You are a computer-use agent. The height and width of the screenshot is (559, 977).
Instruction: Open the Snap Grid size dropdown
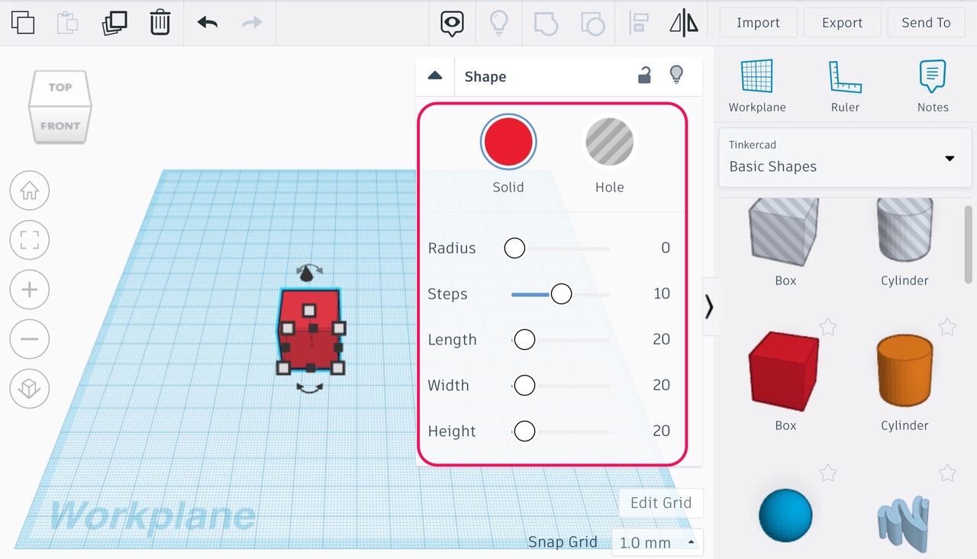[657, 542]
